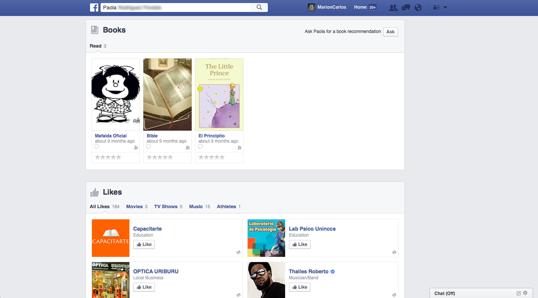
Task: Click the Books section heading
Action: pyautogui.click(x=114, y=30)
